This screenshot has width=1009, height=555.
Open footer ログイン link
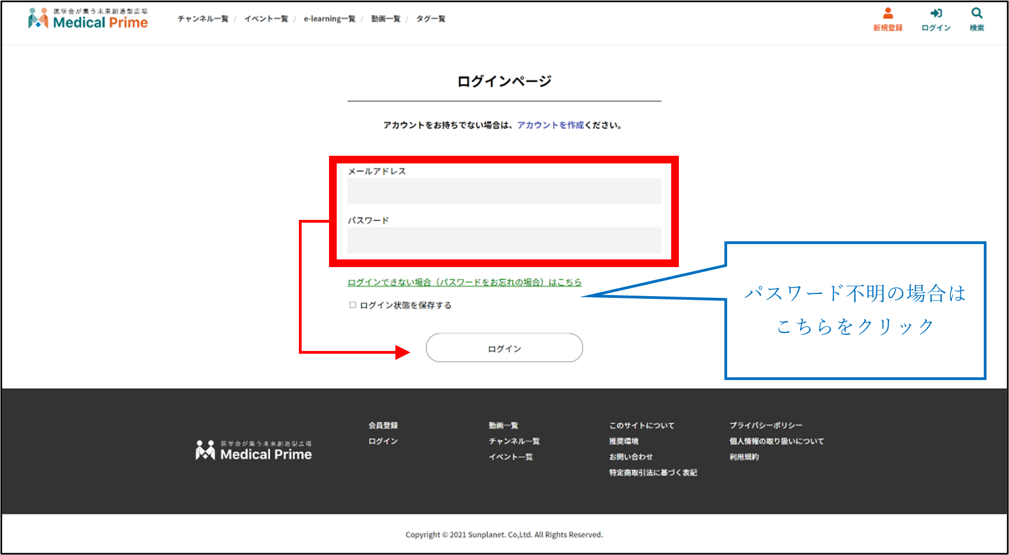[x=383, y=441]
